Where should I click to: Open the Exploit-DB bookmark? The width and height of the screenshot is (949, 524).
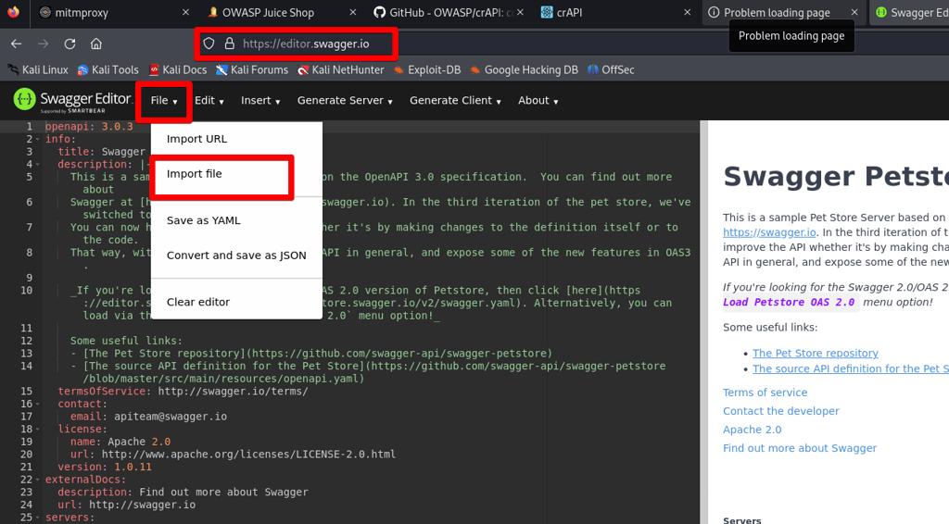point(427,69)
